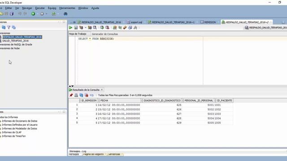287x161 pixels.
Task: Open the Forward button history dropdown arrow
Action: coord(47,14)
